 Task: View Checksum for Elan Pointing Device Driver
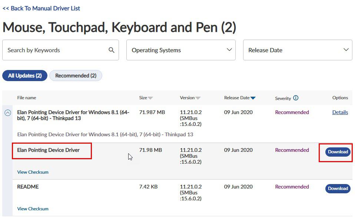(33, 172)
